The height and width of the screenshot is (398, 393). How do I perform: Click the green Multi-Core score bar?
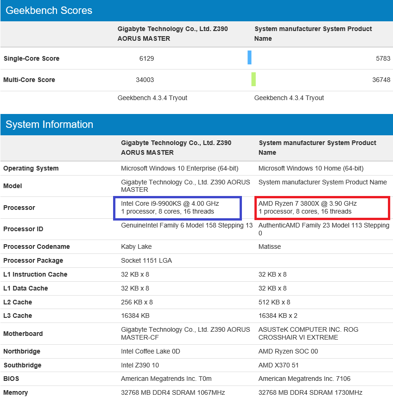tap(254, 79)
